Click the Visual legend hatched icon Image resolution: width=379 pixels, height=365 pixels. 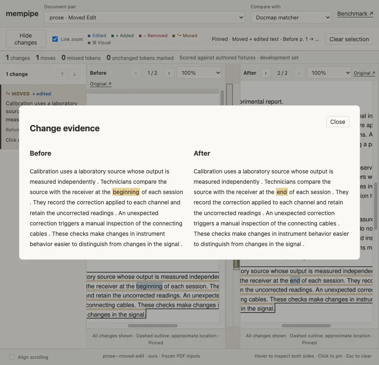(94, 43)
